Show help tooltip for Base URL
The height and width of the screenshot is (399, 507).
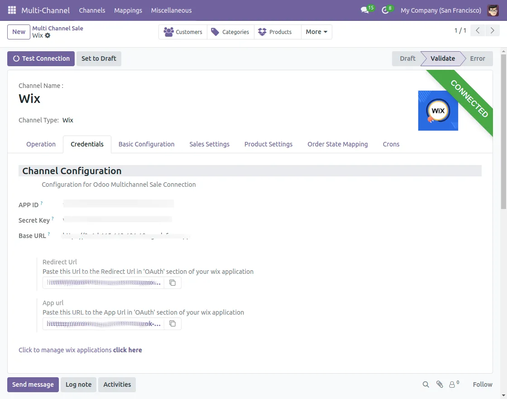(x=49, y=234)
